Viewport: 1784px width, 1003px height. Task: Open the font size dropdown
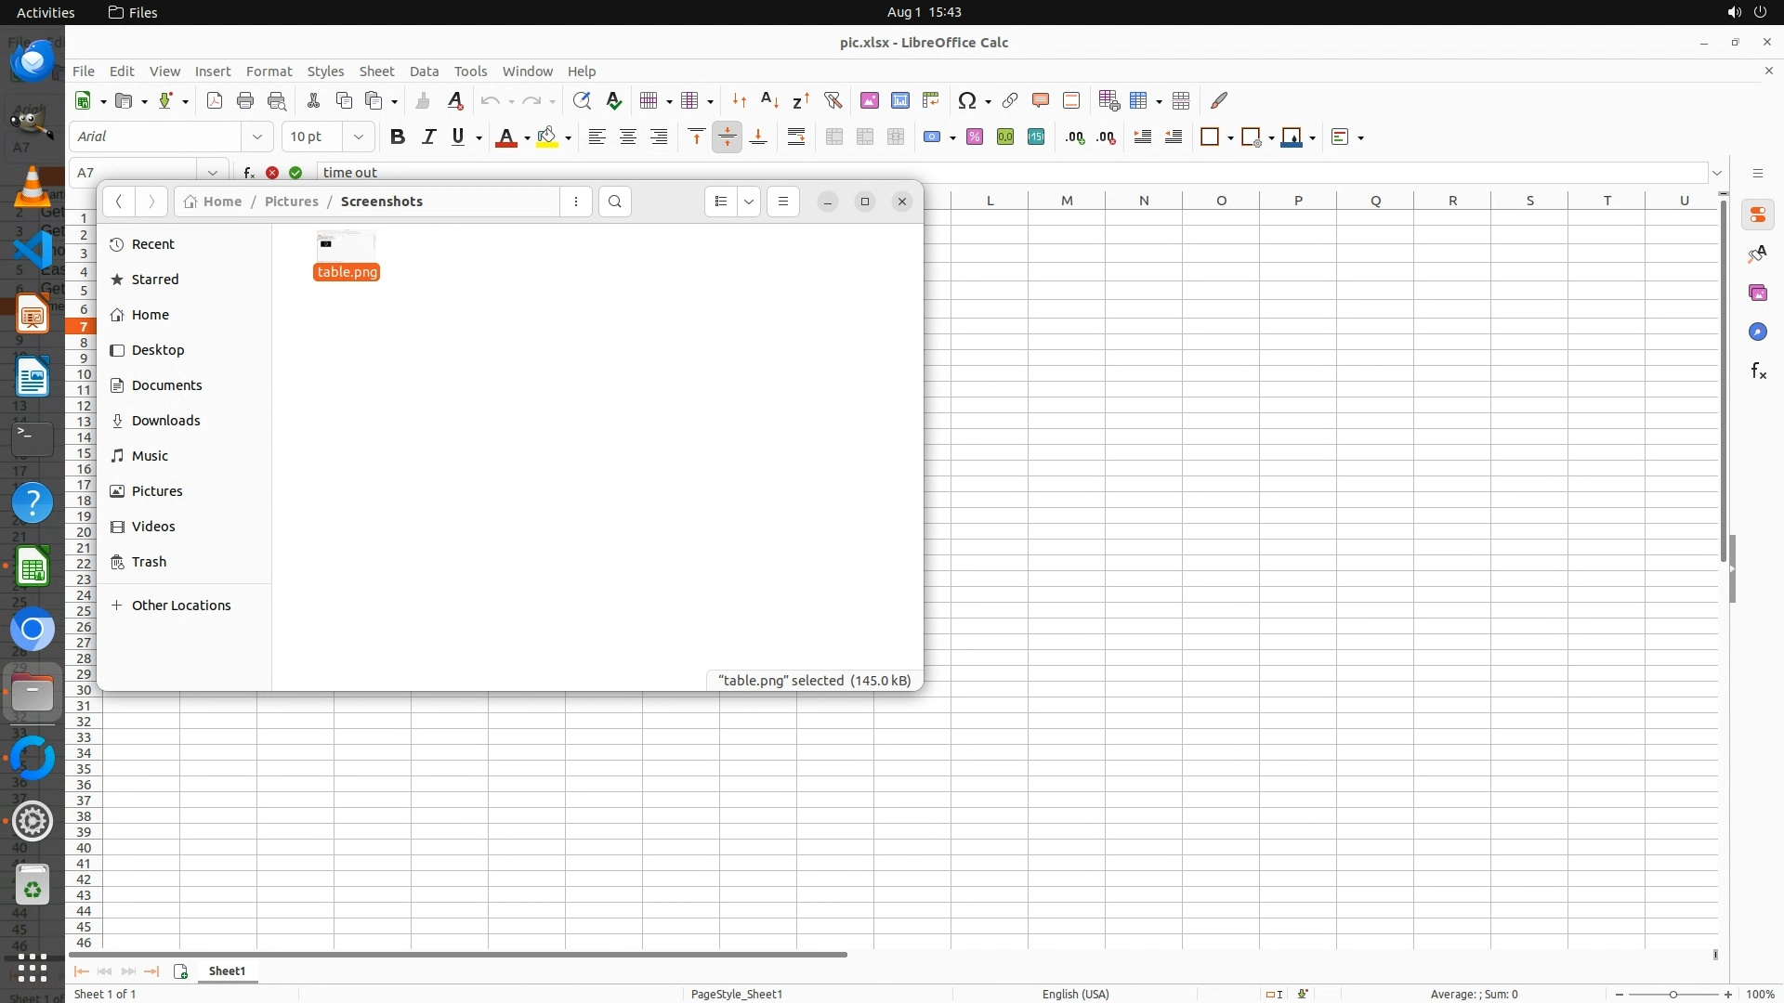[x=358, y=137]
